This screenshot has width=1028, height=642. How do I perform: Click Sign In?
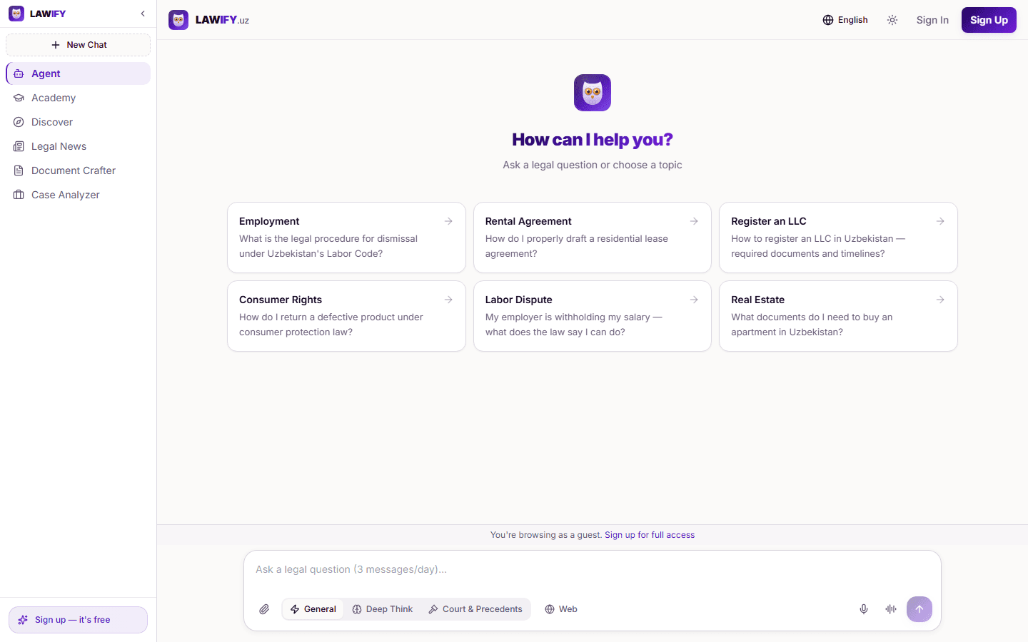coord(932,20)
